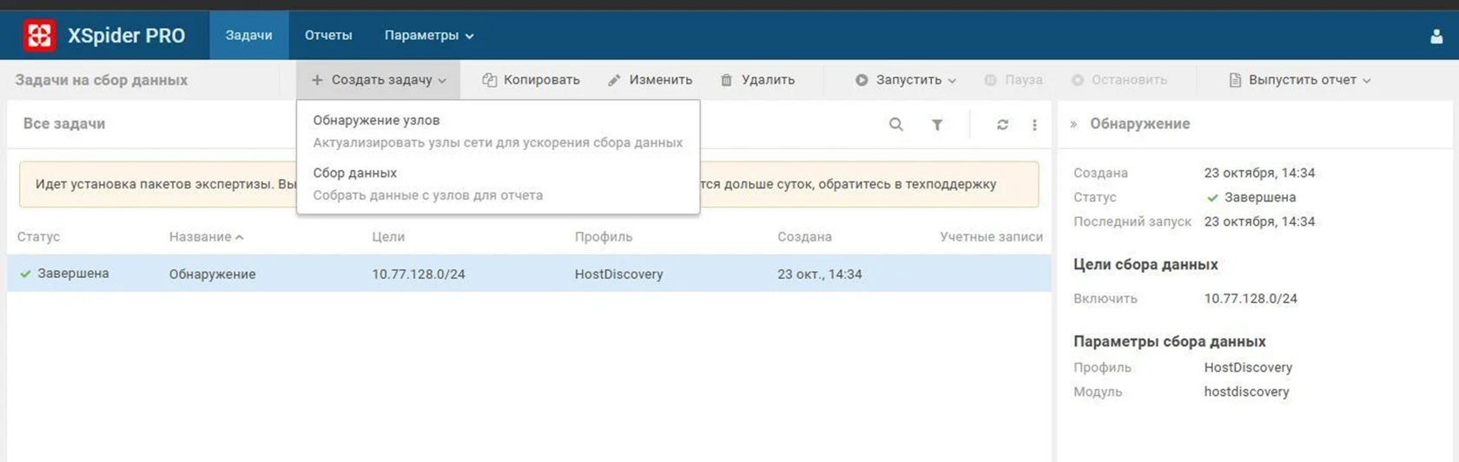Click the Задачи на сбор данных title
Image resolution: width=1459 pixels, height=462 pixels.
[x=101, y=80]
